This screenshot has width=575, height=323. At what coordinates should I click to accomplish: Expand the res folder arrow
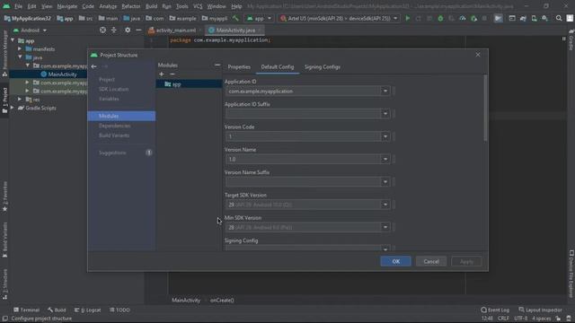20,100
